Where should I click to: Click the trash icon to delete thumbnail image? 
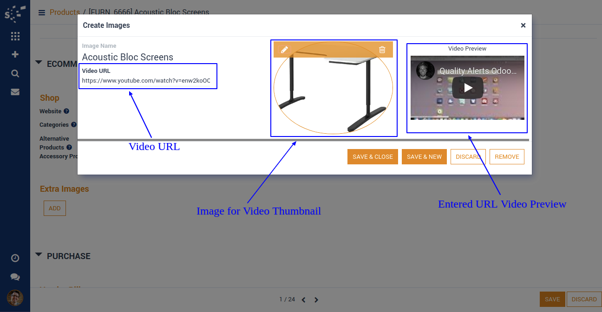coord(382,50)
